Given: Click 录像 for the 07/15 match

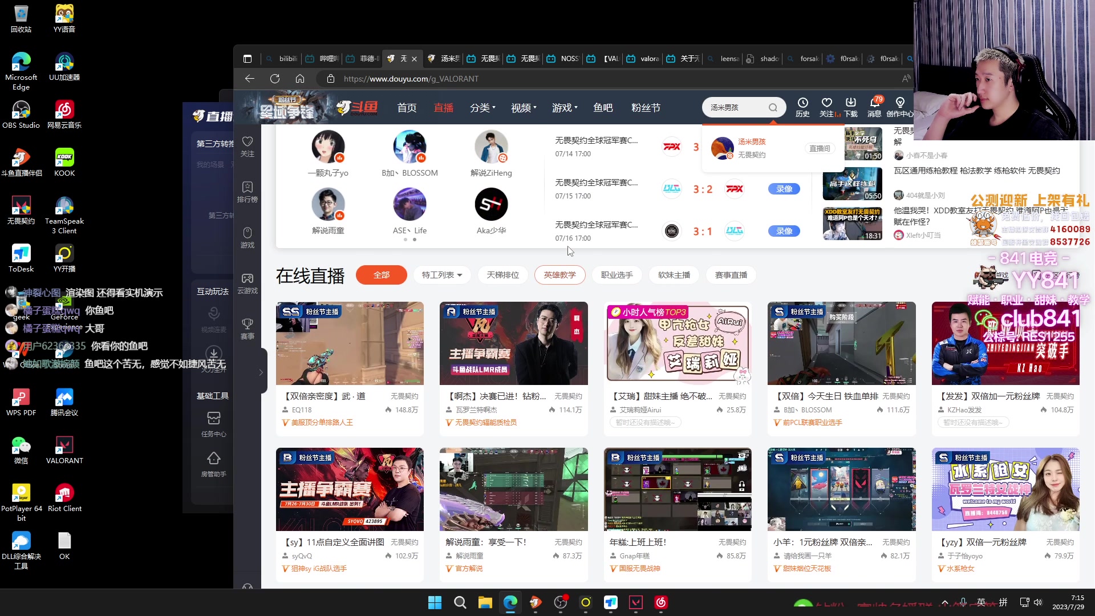Looking at the screenshot, I should (x=784, y=189).
